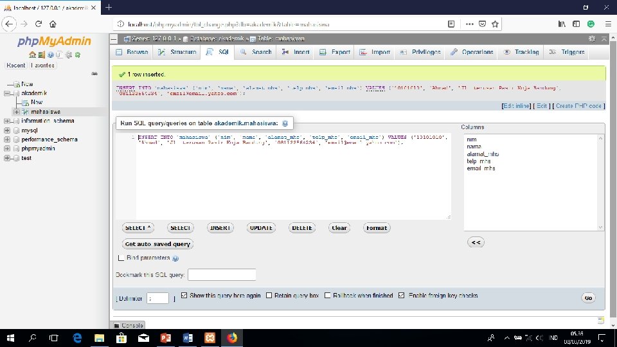Image resolution: width=617 pixels, height=347 pixels.
Task: Enable Rollback when finished checkbox
Action: coord(327,295)
